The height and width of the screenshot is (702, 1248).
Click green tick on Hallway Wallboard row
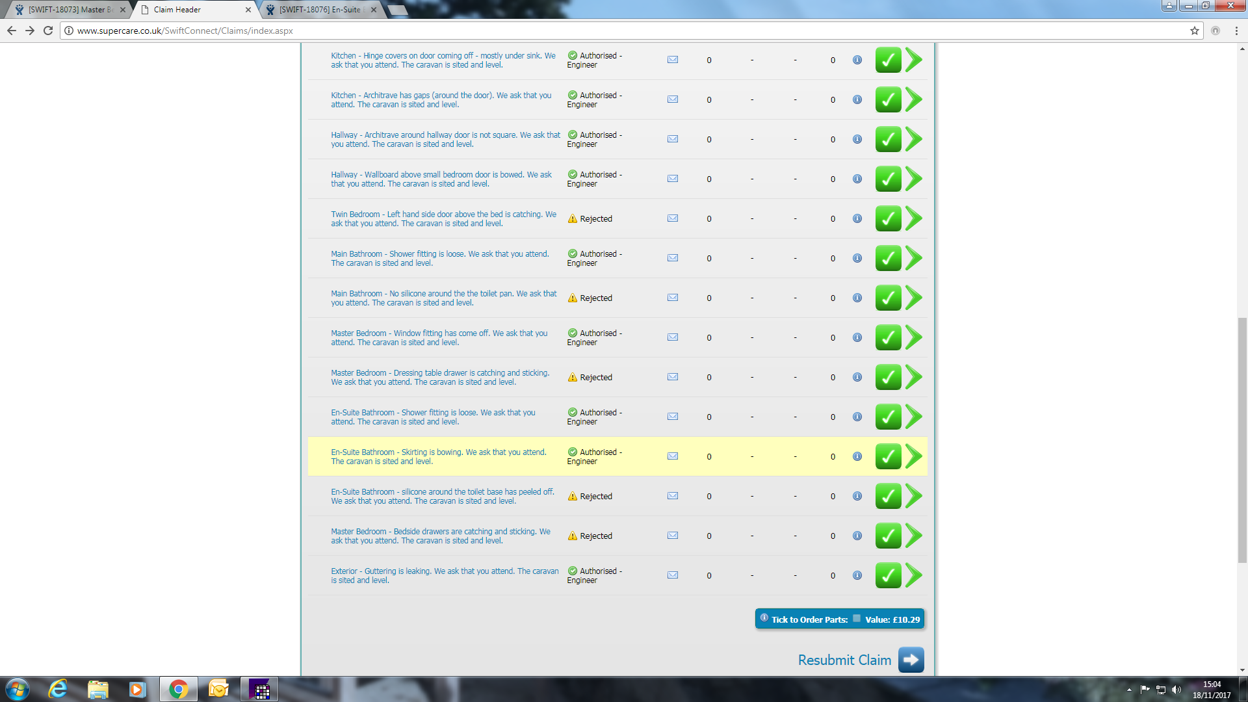pos(888,179)
